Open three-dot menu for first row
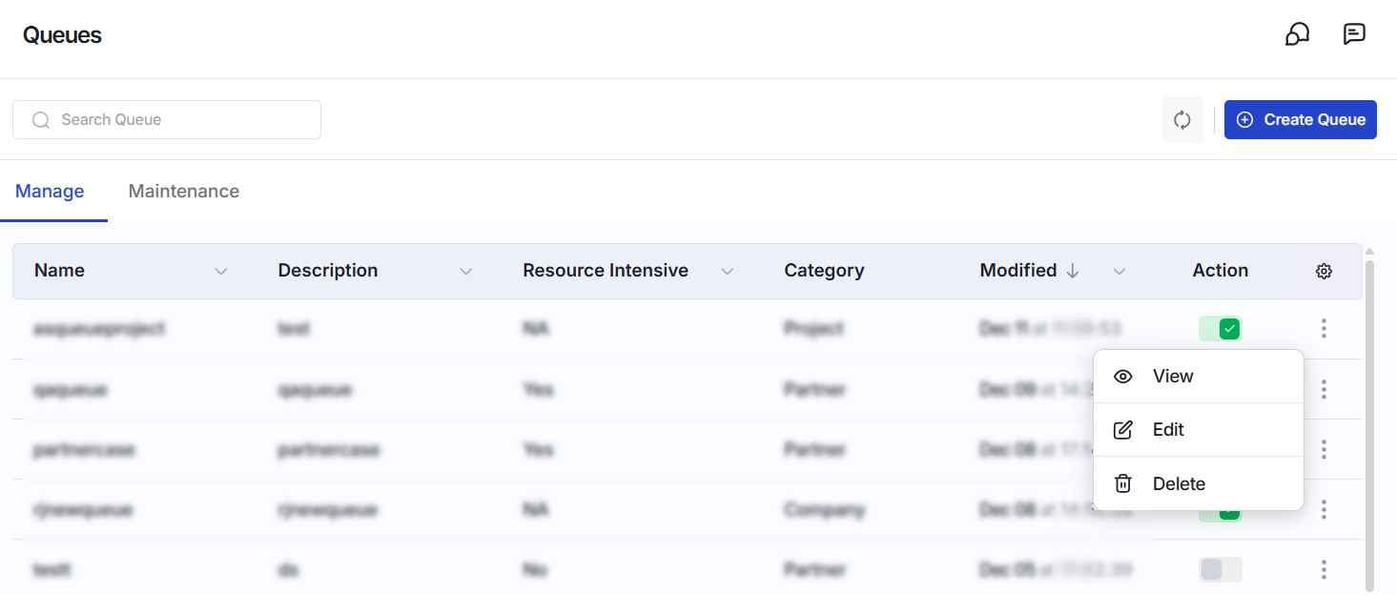Screen dimensions: 1397x595 tap(1324, 329)
